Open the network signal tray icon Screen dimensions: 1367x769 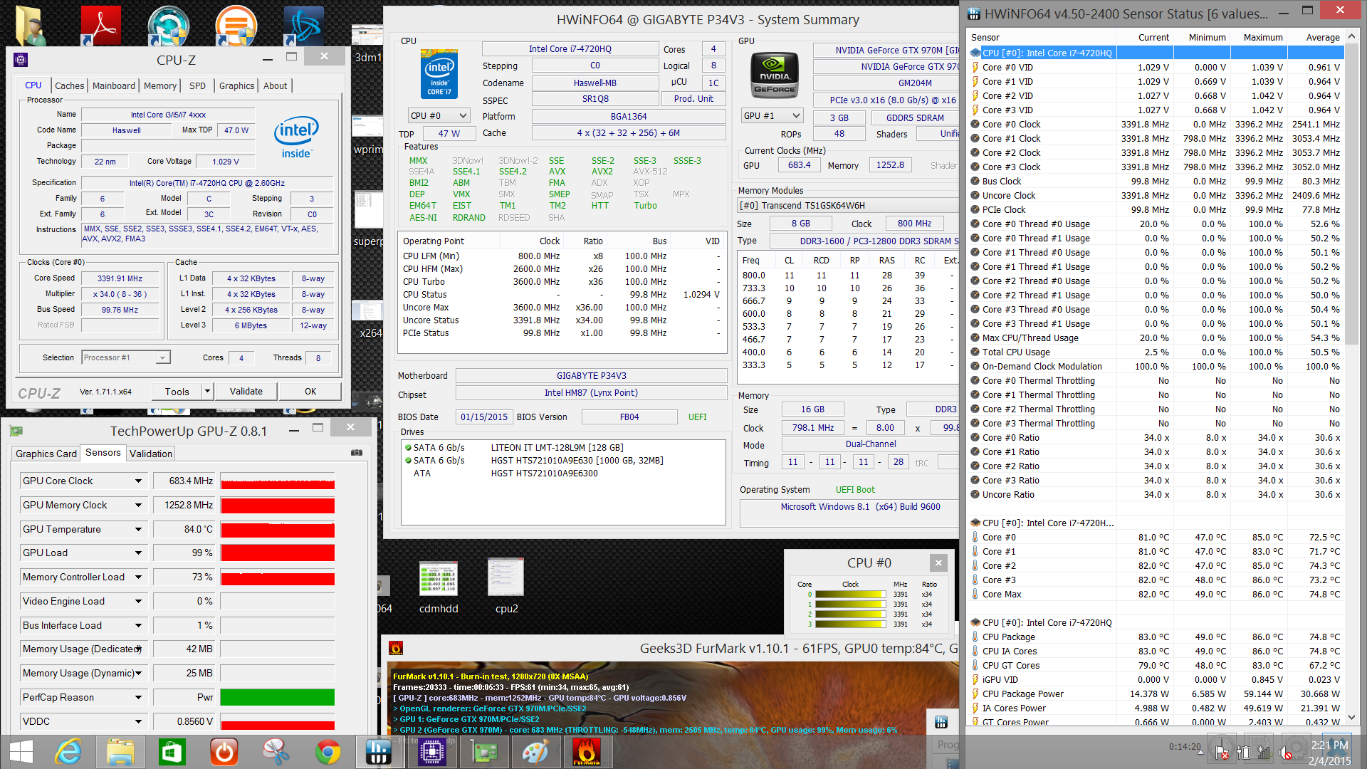[1264, 753]
